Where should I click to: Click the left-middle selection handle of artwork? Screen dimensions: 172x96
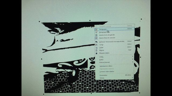(x=42, y=59)
